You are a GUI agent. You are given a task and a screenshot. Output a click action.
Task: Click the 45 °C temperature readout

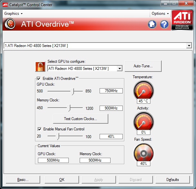144,101
